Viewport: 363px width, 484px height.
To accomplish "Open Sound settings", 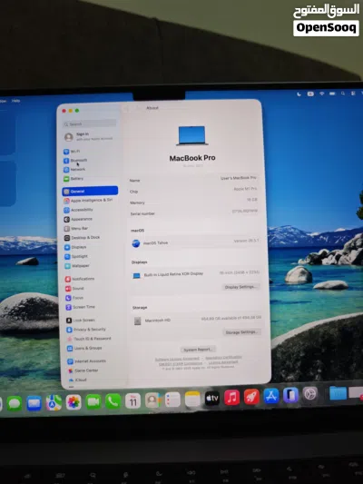I will tap(74, 288).
